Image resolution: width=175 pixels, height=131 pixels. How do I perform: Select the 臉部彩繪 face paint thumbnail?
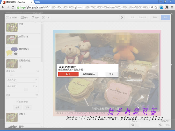point(12,40)
